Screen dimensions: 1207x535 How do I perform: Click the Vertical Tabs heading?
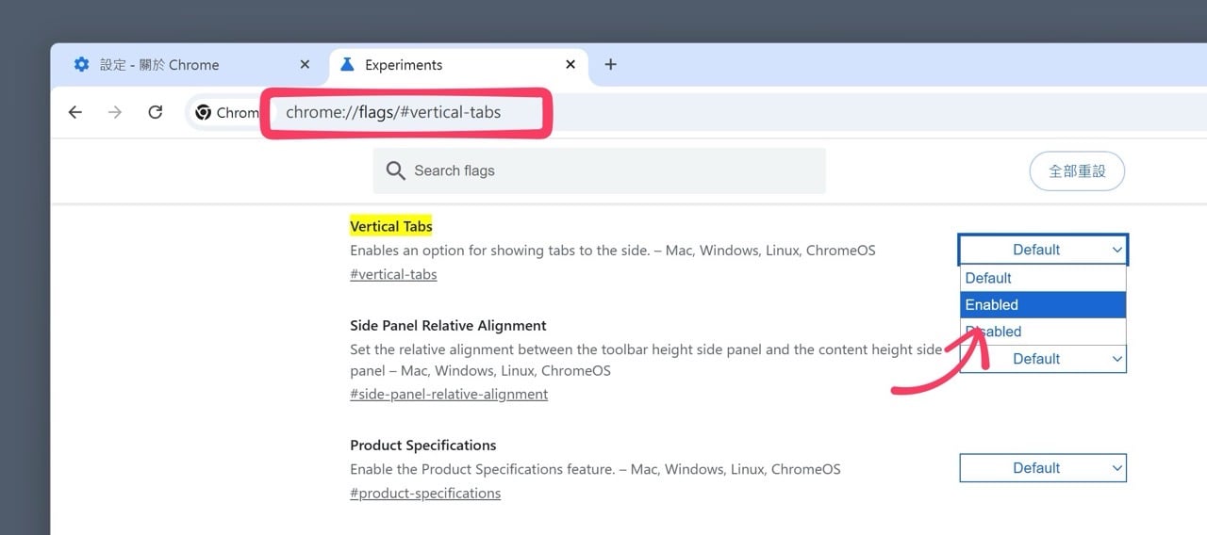point(391,226)
